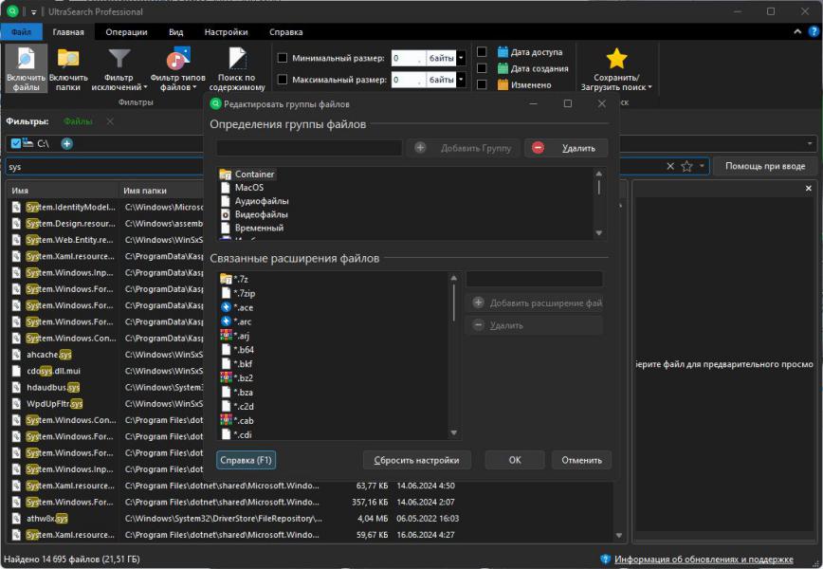Open the maximum size unit dropdown
Screen dimensions: 823x569
click(461, 80)
